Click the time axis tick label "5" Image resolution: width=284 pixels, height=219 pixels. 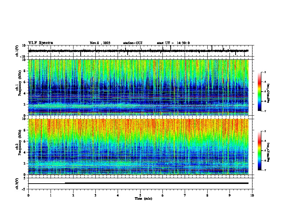pyautogui.click(x=140, y=195)
